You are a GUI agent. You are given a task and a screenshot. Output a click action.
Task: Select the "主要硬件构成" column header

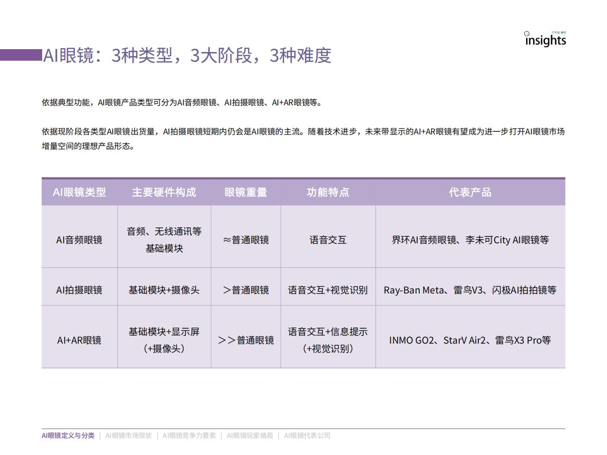click(164, 192)
